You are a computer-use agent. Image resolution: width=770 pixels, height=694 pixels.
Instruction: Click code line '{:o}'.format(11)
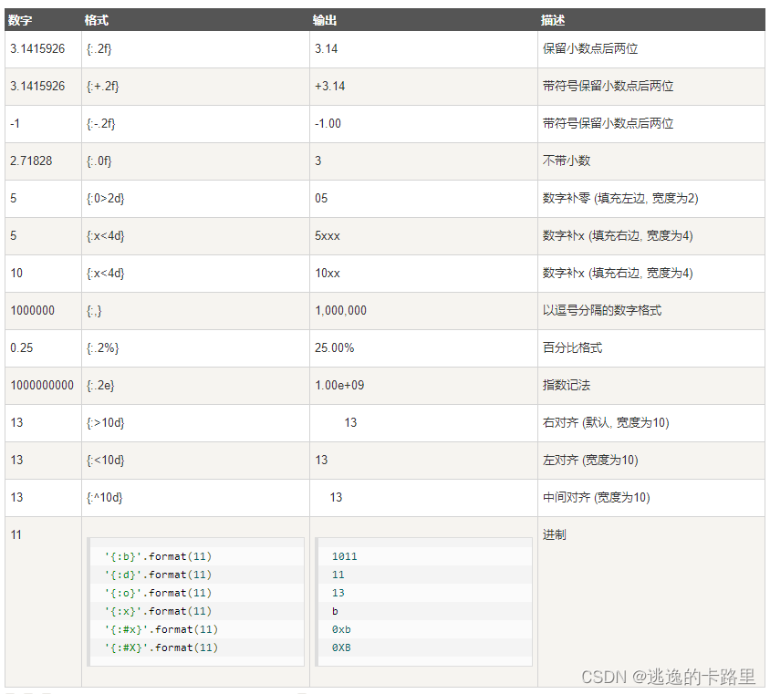tap(158, 593)
